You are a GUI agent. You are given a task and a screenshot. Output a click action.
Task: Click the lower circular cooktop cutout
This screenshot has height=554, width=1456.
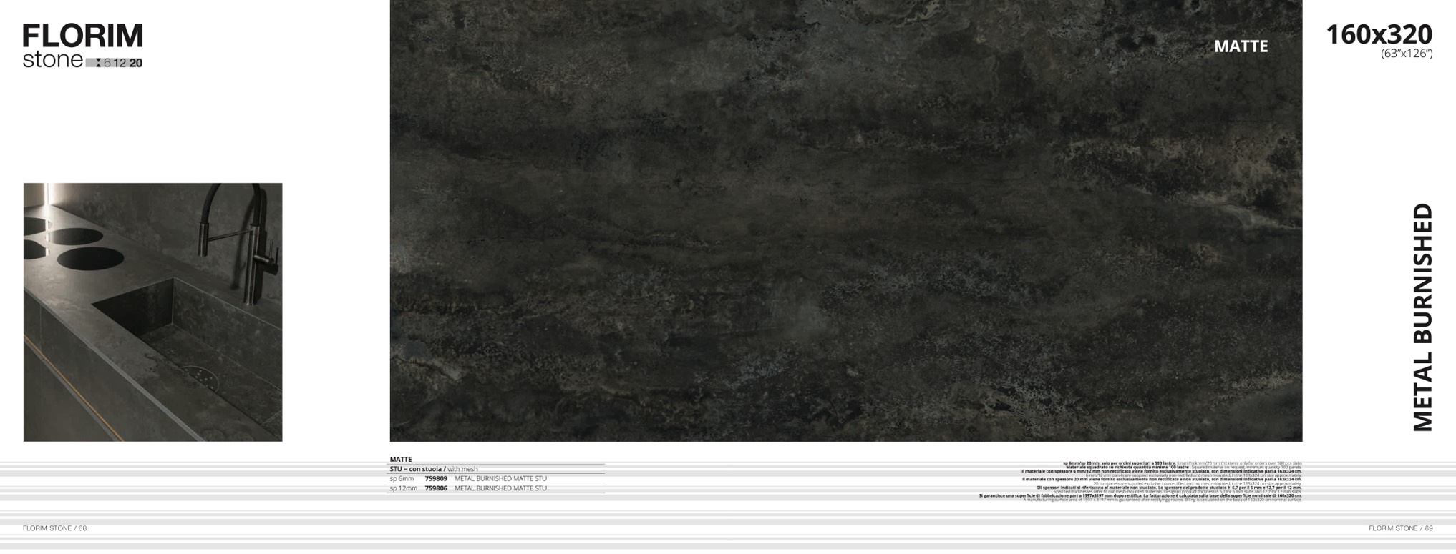91,258
